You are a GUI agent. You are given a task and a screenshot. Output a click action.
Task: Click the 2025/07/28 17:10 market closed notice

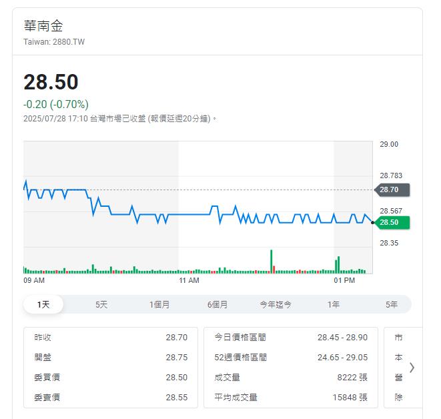coord(120,118)
